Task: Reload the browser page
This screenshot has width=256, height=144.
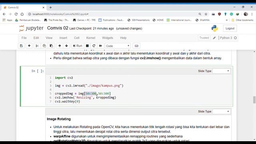Action: (x=16, y=14)
